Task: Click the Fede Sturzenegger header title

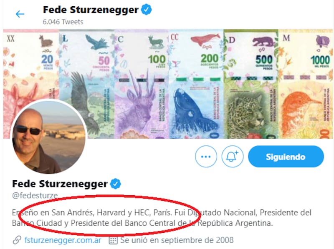Action: 91,10
